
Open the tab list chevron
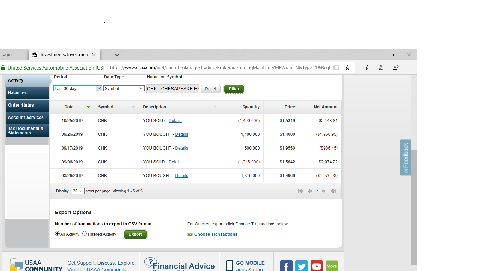coord(117,55)
